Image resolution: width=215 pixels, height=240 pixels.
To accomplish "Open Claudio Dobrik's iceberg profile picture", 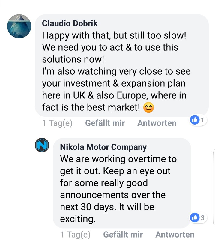I will pyautogui.click(x=19, y=26).
